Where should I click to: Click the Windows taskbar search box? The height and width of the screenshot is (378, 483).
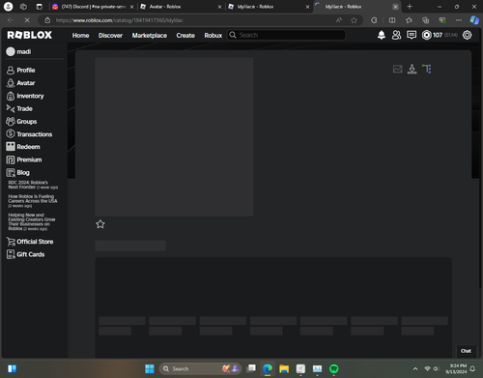[x=200, y=368]
